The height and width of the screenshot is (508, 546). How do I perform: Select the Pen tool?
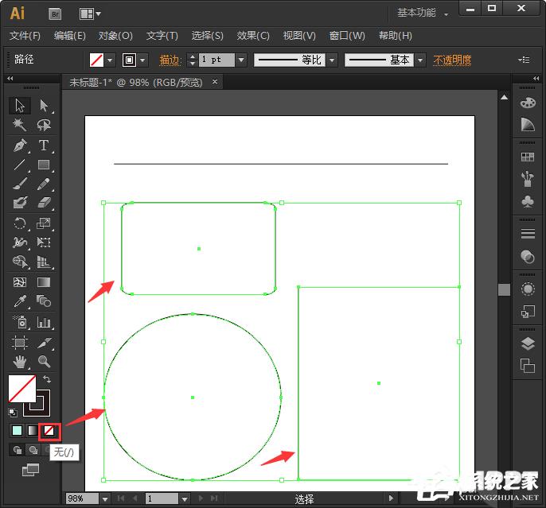tap(20, 145)
